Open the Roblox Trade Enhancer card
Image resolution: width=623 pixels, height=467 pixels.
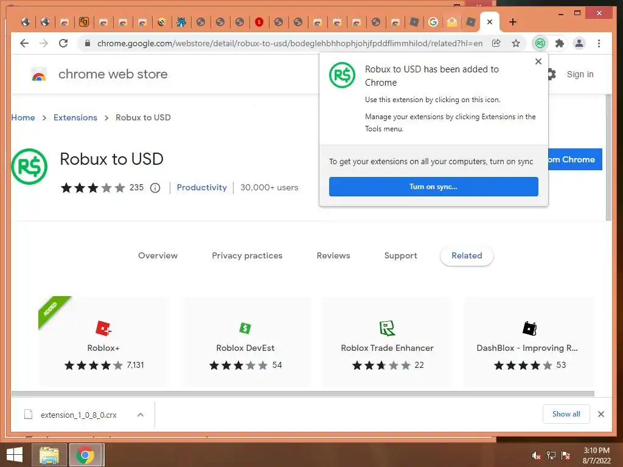tap(387, 342)
